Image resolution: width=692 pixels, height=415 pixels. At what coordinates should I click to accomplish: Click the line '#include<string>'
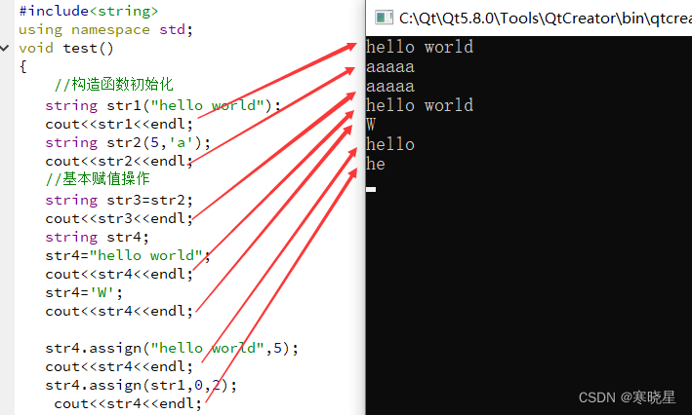click(x=88, y=11)
